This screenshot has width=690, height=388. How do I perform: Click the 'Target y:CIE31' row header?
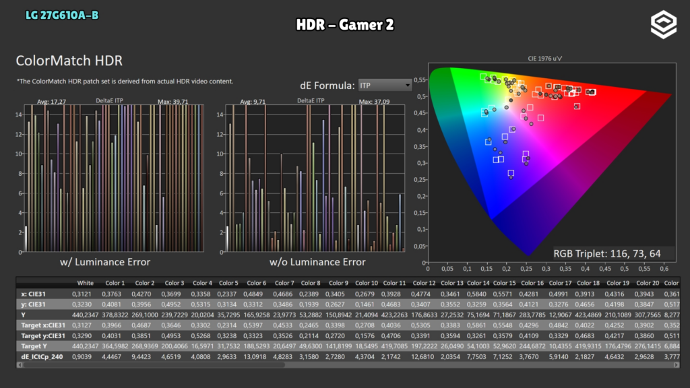43,335
